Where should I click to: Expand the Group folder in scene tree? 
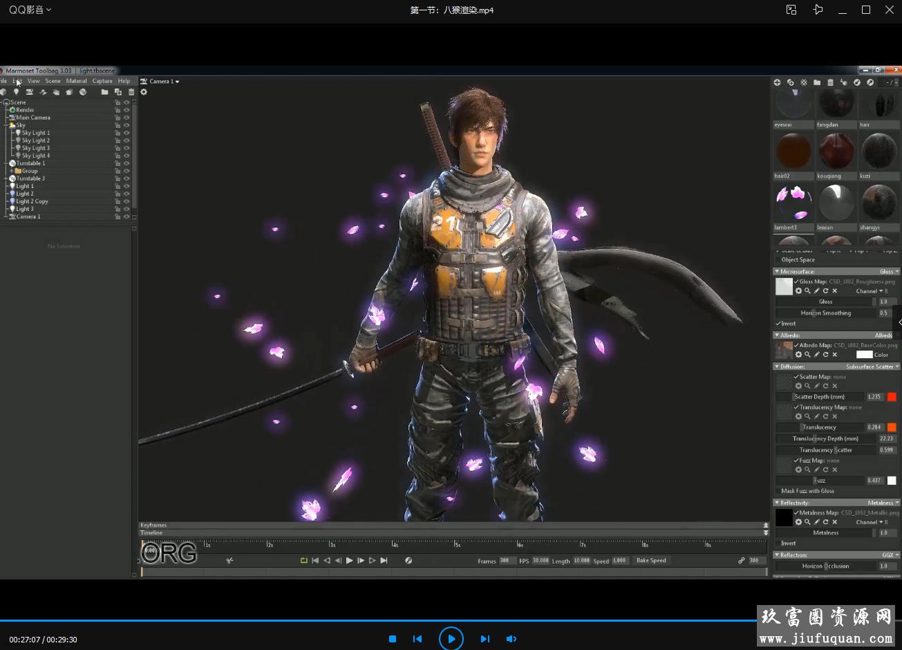tap(11, 171)
